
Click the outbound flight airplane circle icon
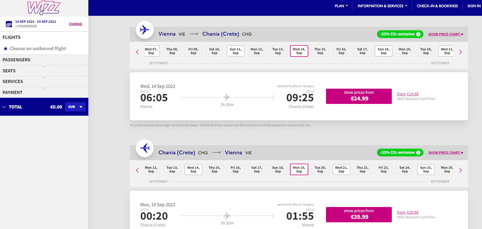click(145, 30)
